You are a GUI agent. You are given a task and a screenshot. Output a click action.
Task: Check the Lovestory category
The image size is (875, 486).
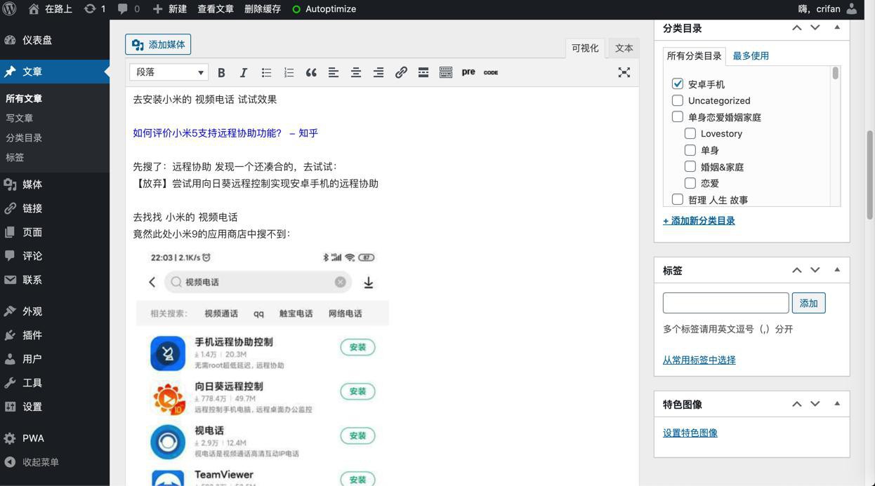coord(690,133)
